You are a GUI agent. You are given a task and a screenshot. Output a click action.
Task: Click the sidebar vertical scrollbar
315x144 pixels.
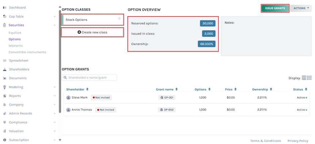tap(60, 67)
